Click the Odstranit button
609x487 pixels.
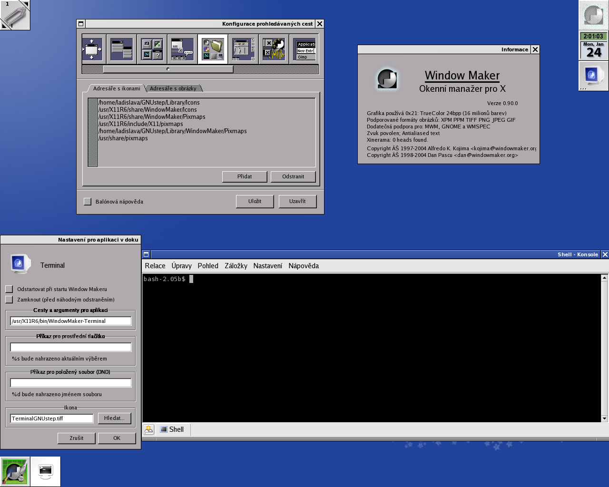coord(293,176)
